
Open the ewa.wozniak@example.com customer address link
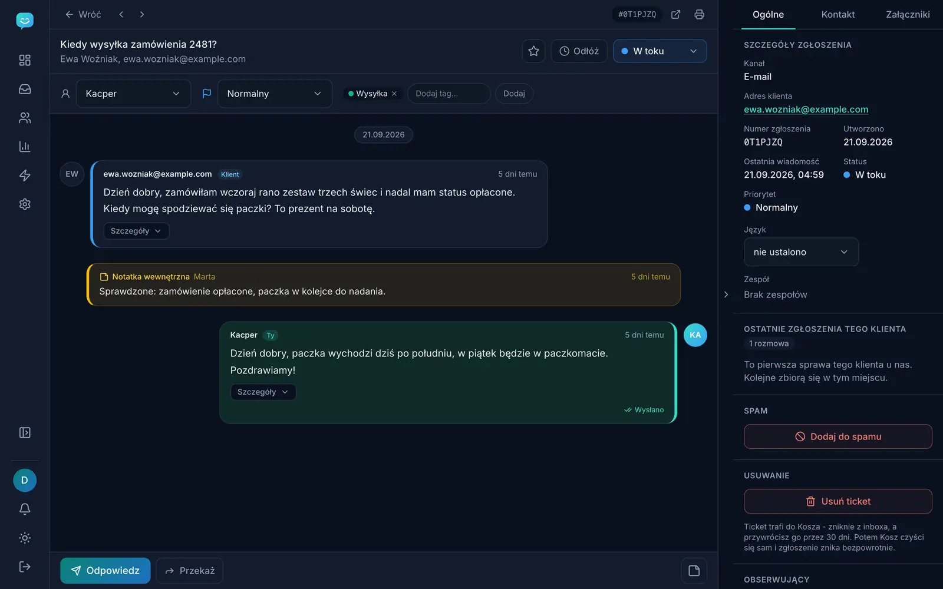(806, 110)
